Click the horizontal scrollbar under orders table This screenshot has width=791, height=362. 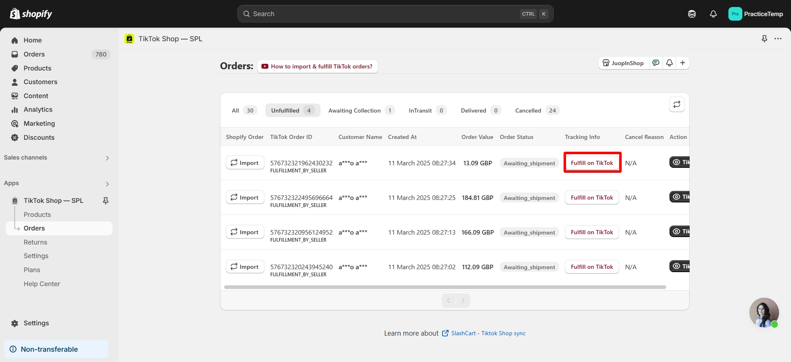pyautogui.click(x=445, y=287)
